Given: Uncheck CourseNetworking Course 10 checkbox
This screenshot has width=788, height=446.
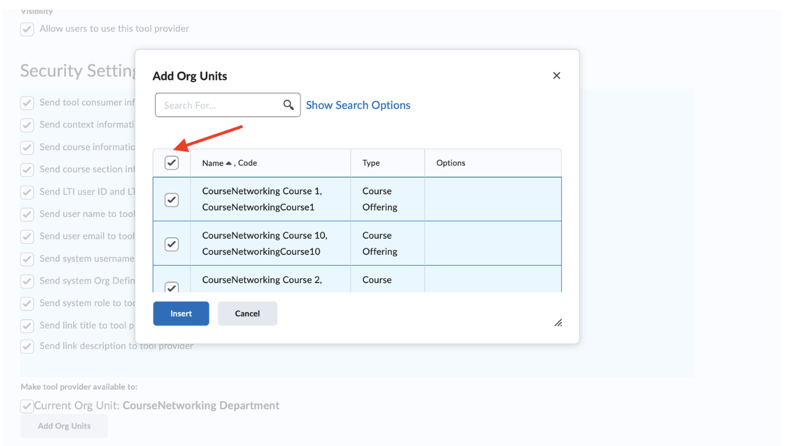Looking at the screenshot, I should (171, 244).
